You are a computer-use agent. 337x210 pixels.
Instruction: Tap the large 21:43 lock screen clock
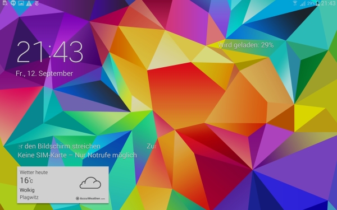tap(50, 52)
